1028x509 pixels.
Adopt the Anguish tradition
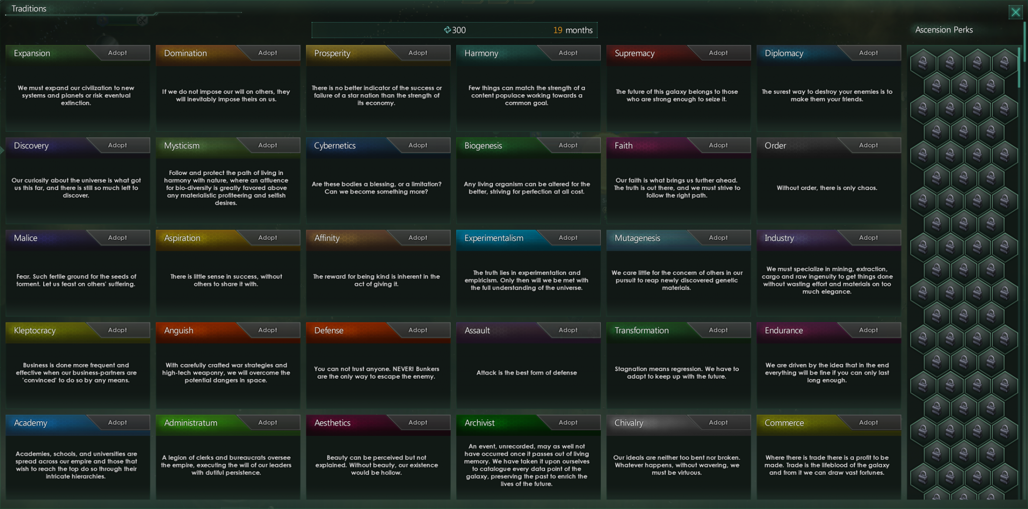click(269, 329)
